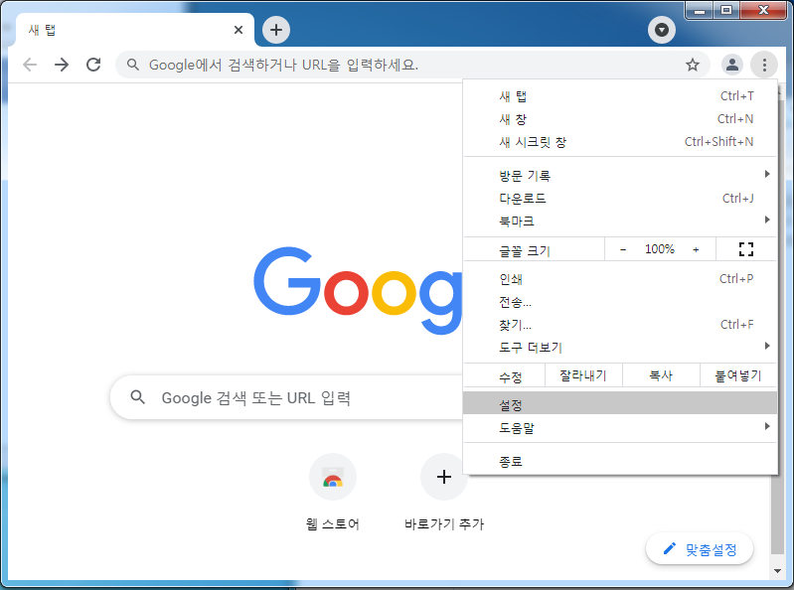
Task: Choose 전송... menu item
Action: (620, 302)
